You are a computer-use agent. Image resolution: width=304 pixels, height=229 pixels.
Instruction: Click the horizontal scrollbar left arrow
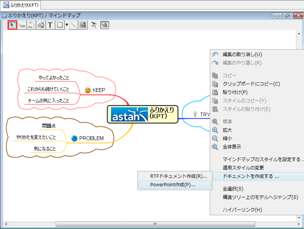pos(6,224)
